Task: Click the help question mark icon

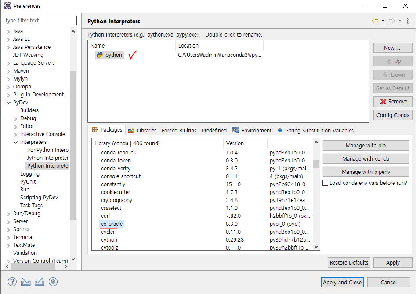Action: pos(12,282)
